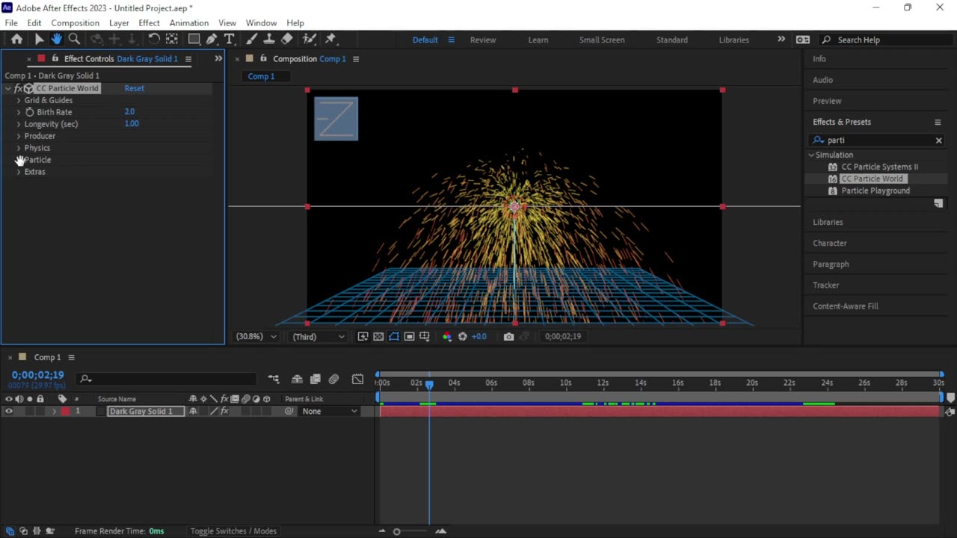Enable Motion Blur for timeline

coord(333,380)
